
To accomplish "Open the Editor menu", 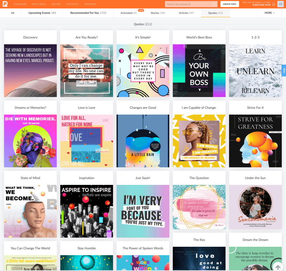I will click(56, 4).
